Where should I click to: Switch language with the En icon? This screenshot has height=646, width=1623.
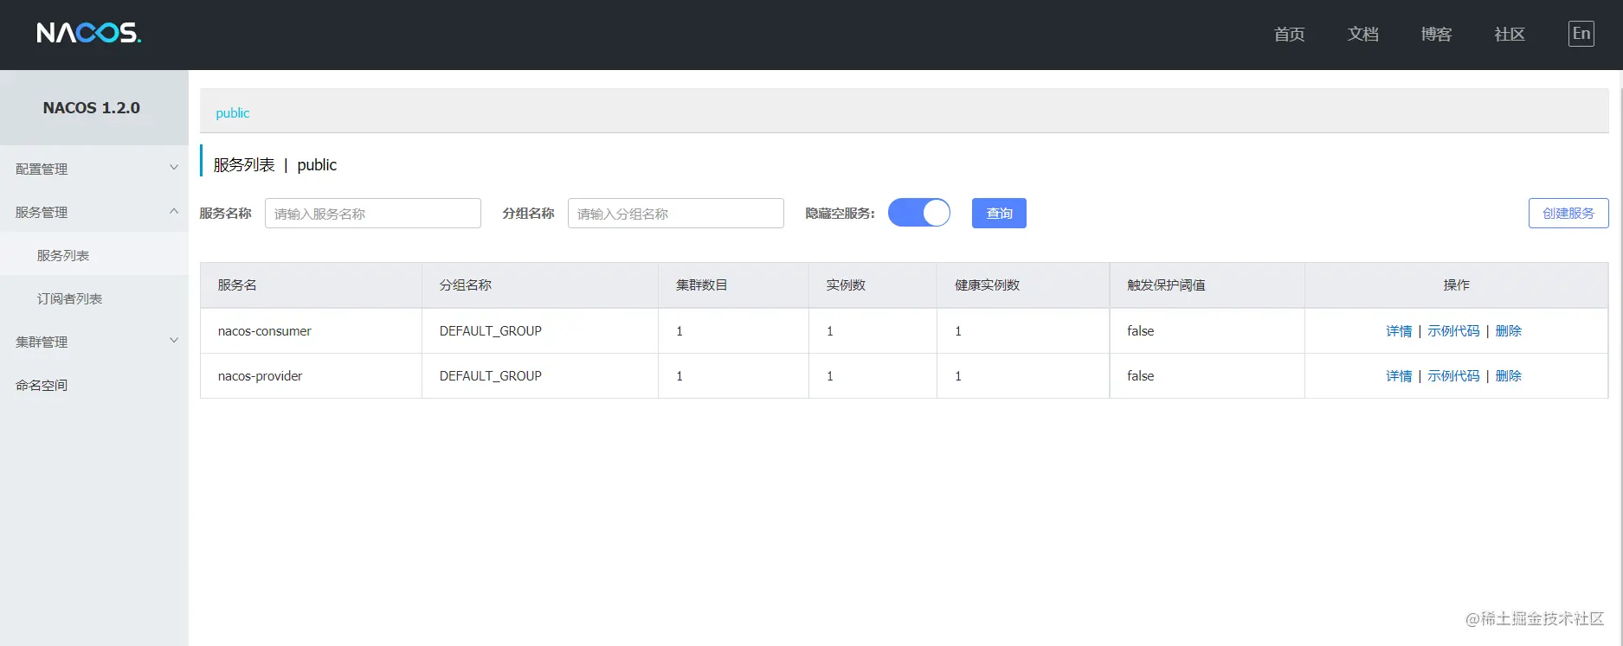pos(1581,34)
